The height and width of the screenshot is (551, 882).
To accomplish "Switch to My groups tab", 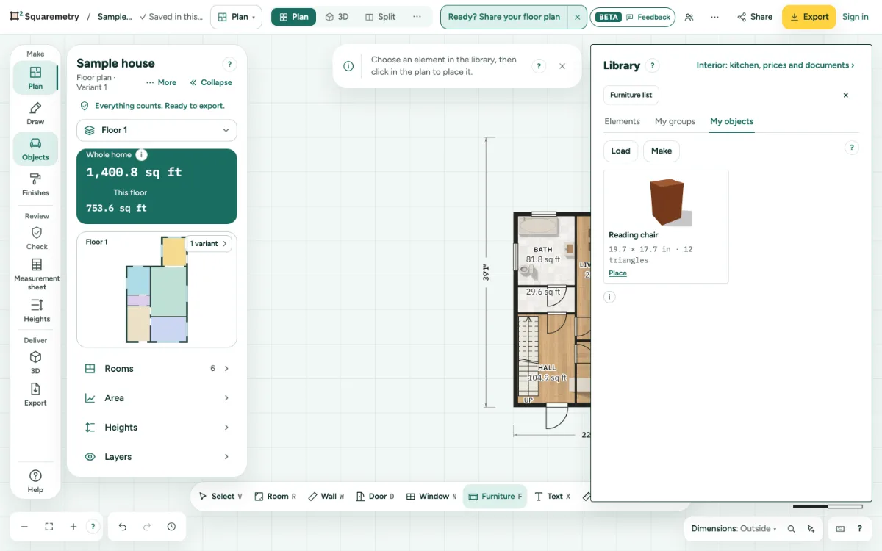I will 675,122.
